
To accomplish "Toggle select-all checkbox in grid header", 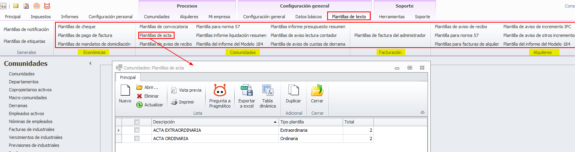I will point(137,122).
